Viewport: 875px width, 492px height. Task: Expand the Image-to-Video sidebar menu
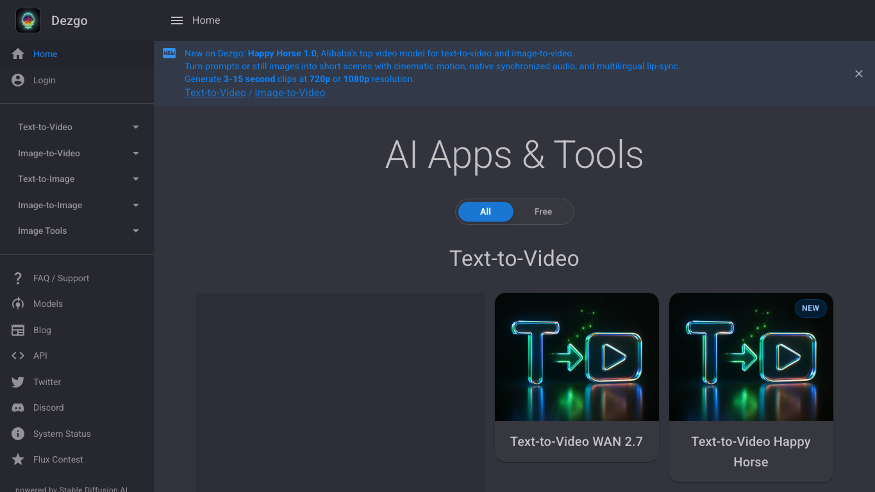click(x=77, y=153)
